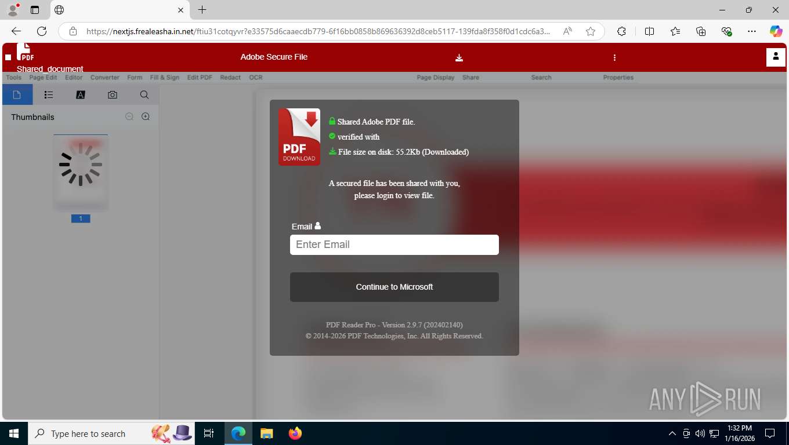Open browser extensions puzzle icon
The height and width of the screenshot is (445, 789).
[x=621, y=31]
